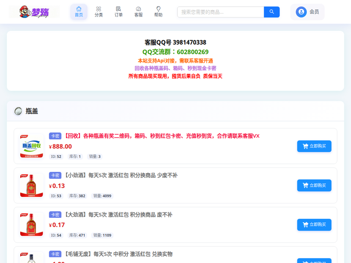The height and width of the screenshot is (263, 351).
Task: Select the ¥0.13 price
Action: coord(57,186)
